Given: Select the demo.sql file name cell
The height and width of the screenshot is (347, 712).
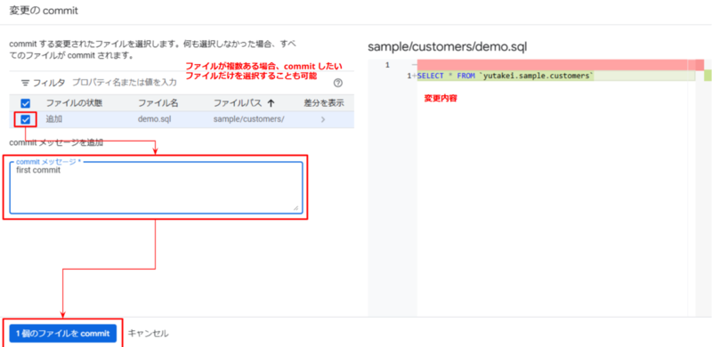Looking at the screenshot, I should coord(155,119).
